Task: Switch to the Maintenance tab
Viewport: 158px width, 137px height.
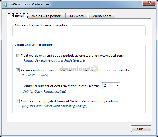Action: [102, 16]
